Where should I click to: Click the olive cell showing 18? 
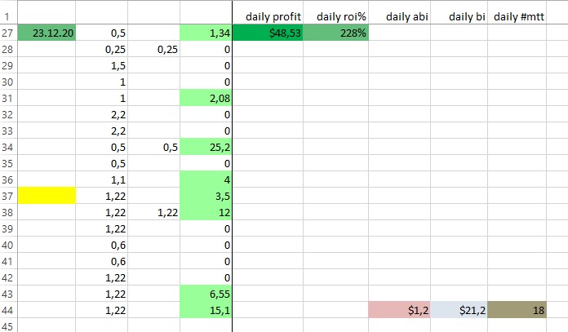click(x=517, y=309)
